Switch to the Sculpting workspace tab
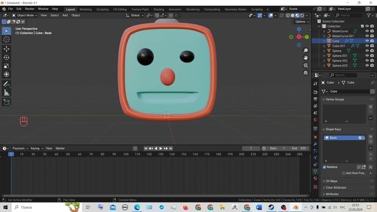377x212 pixels. click(x=102, y=9)
